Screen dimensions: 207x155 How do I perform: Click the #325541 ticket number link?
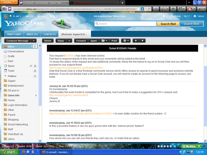pyautogui.click(x=70, y=56)
